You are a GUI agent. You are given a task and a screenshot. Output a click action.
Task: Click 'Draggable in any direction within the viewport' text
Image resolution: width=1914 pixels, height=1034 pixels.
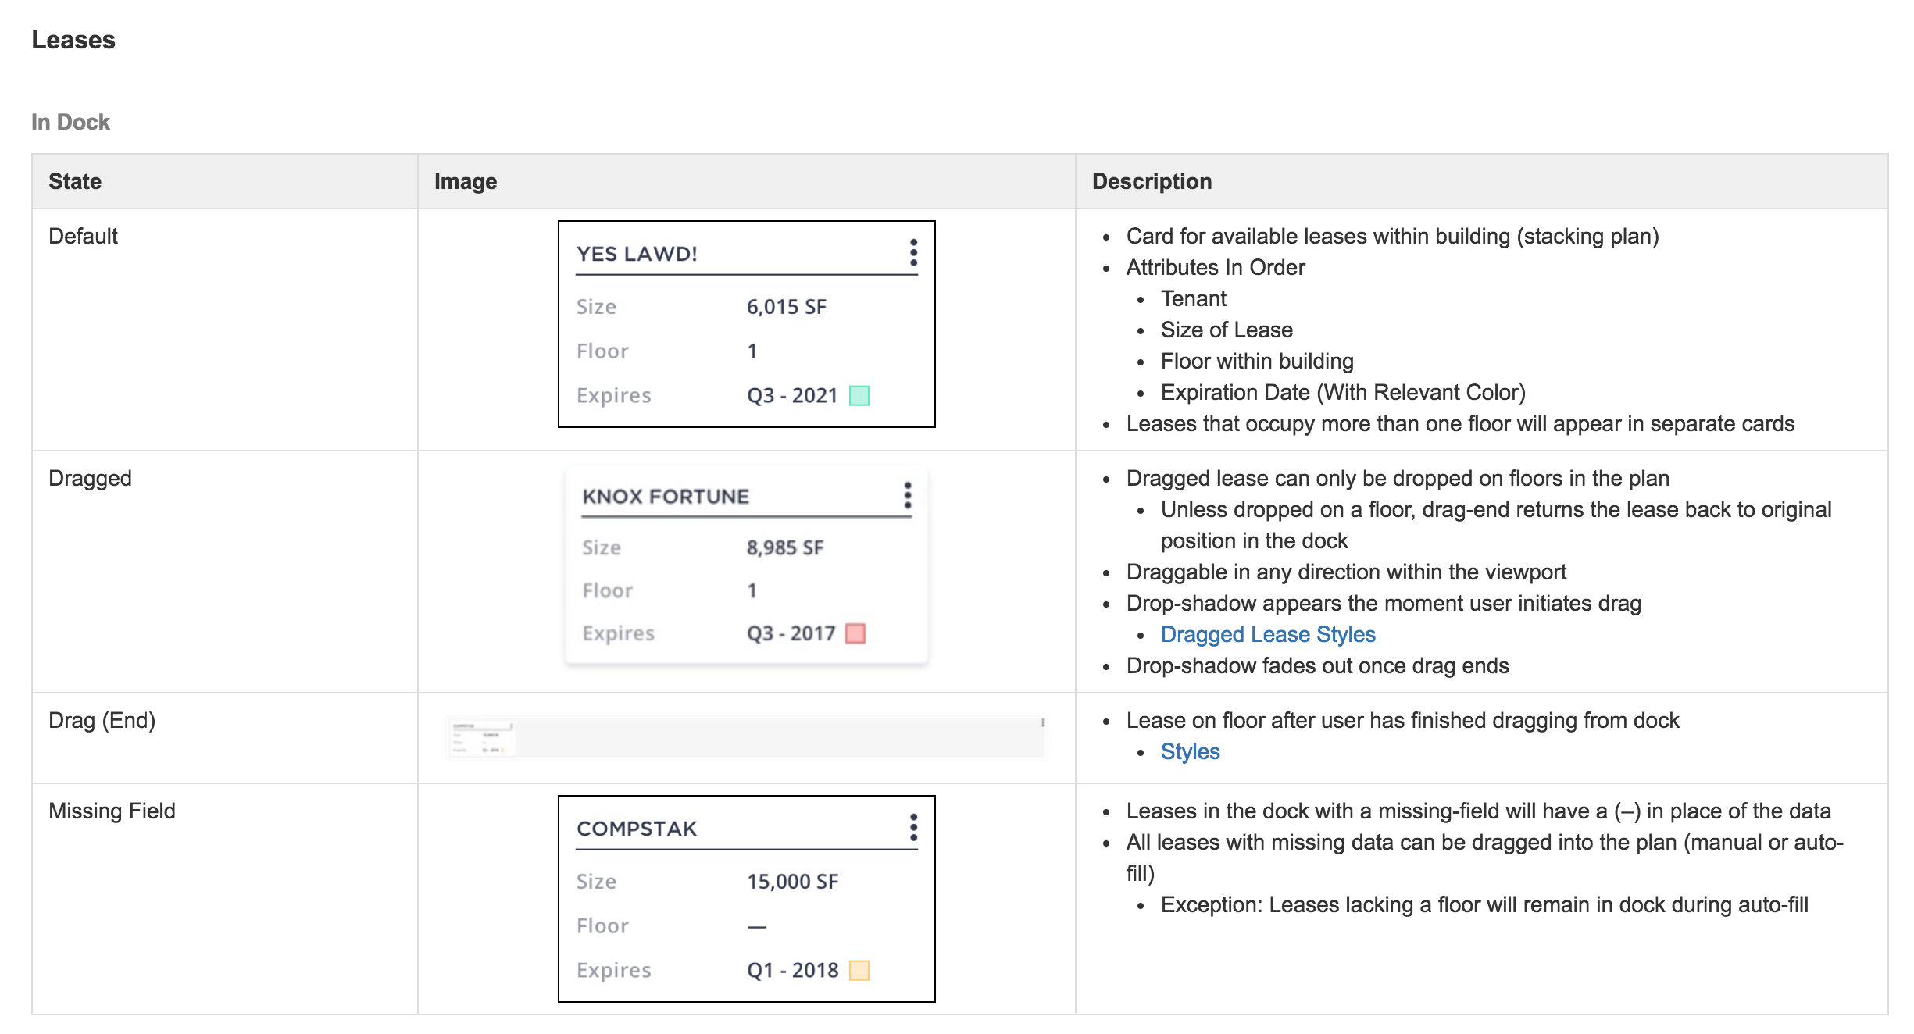click(1346, 572)
